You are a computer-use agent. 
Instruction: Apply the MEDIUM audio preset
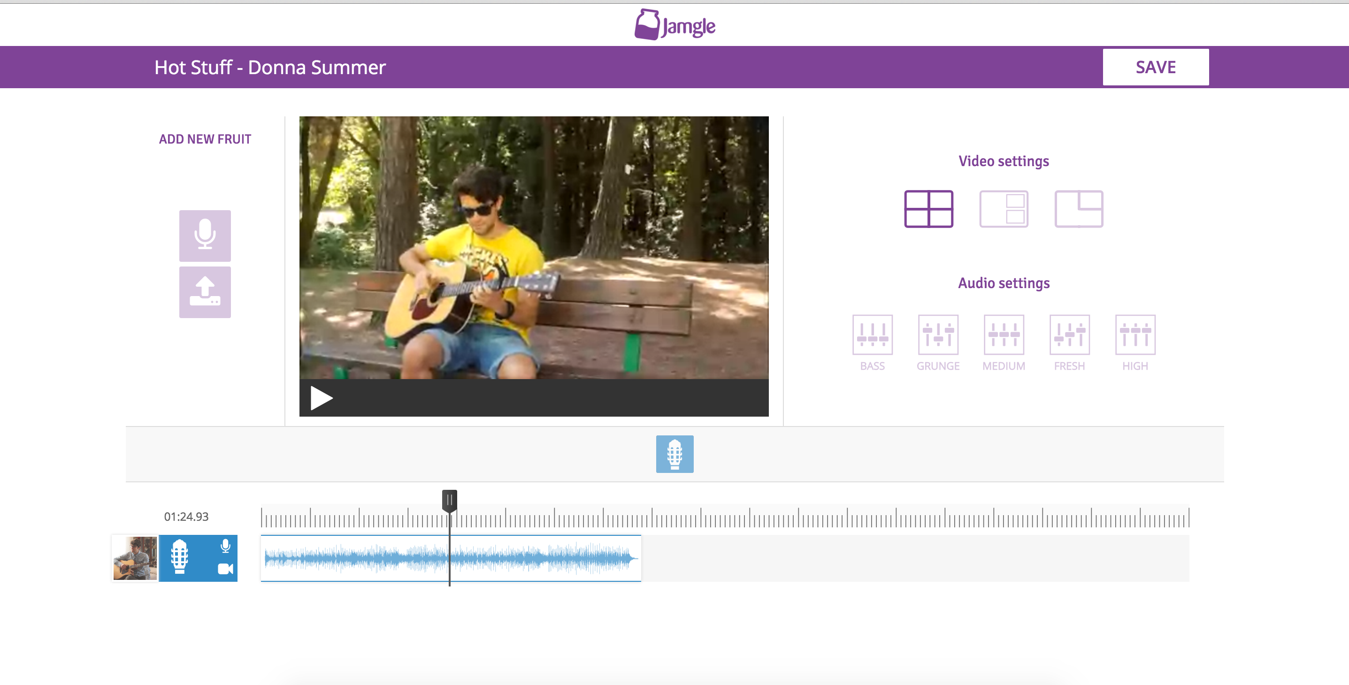coord(1004,335)
